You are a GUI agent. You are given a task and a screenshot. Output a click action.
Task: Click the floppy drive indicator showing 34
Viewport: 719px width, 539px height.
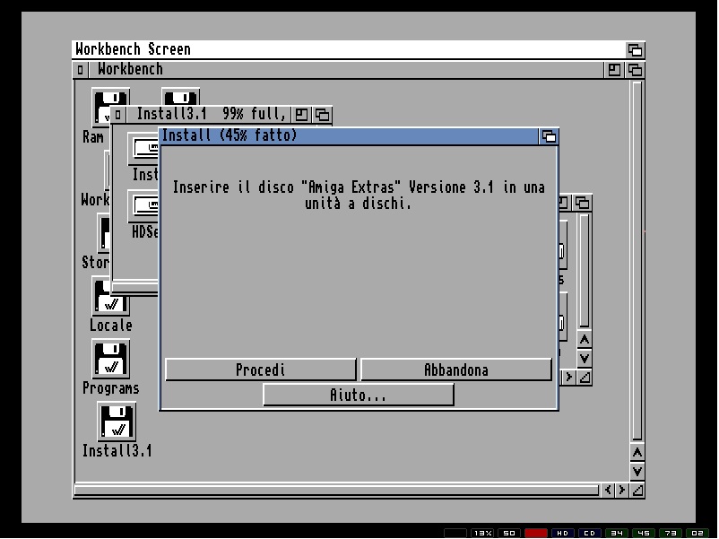point(617,533)
